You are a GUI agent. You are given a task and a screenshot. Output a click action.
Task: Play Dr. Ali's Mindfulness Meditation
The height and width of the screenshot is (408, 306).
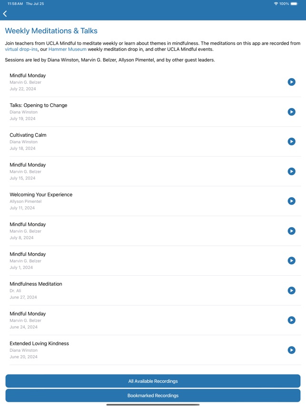[x=292, y=290]
